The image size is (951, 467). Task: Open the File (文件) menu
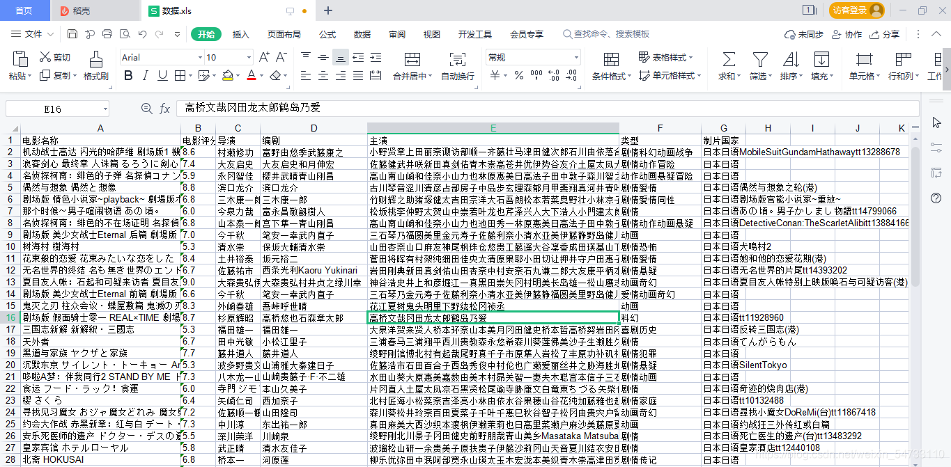[x=33, y=34]
